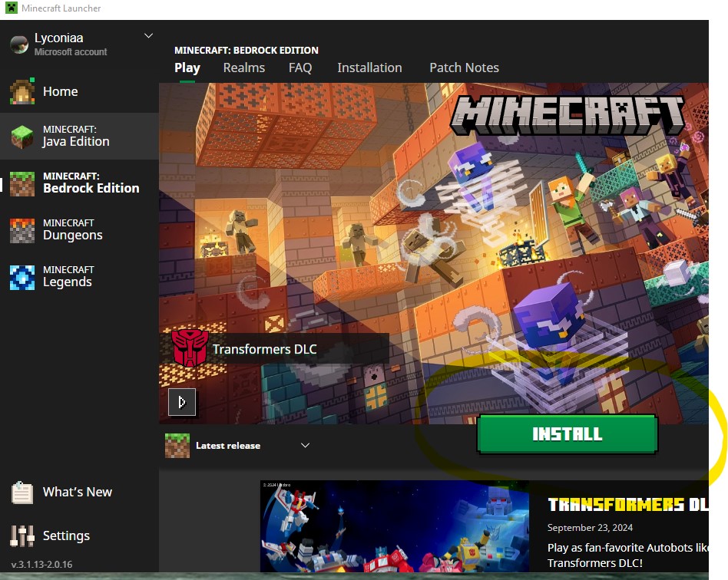Open Minecraft Legends from sidebar
Screen dimensions: 728x580
(79, 276)
